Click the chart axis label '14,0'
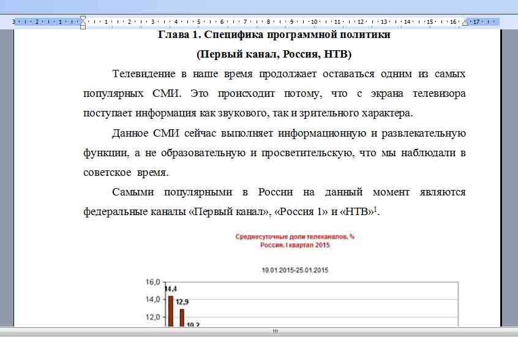The height and width of the screenshot is (337, 518). click(x=152, y=299)
